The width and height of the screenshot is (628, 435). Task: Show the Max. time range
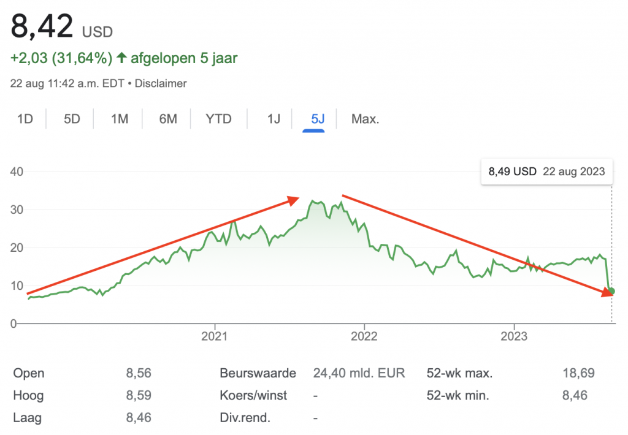[x=365, y=119]
